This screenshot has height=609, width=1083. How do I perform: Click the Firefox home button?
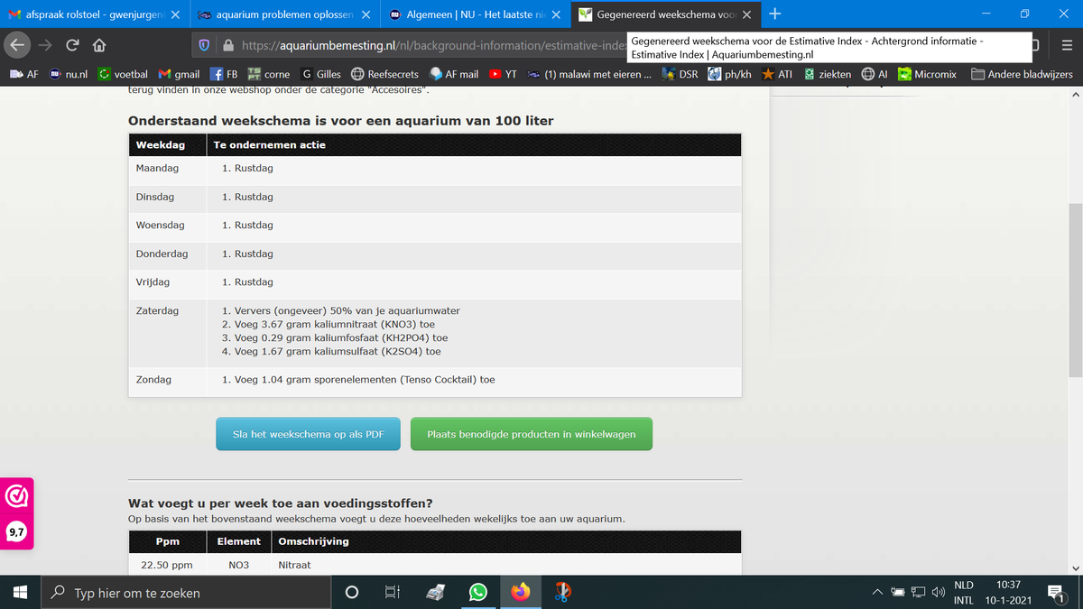click(x=100, y=45)
